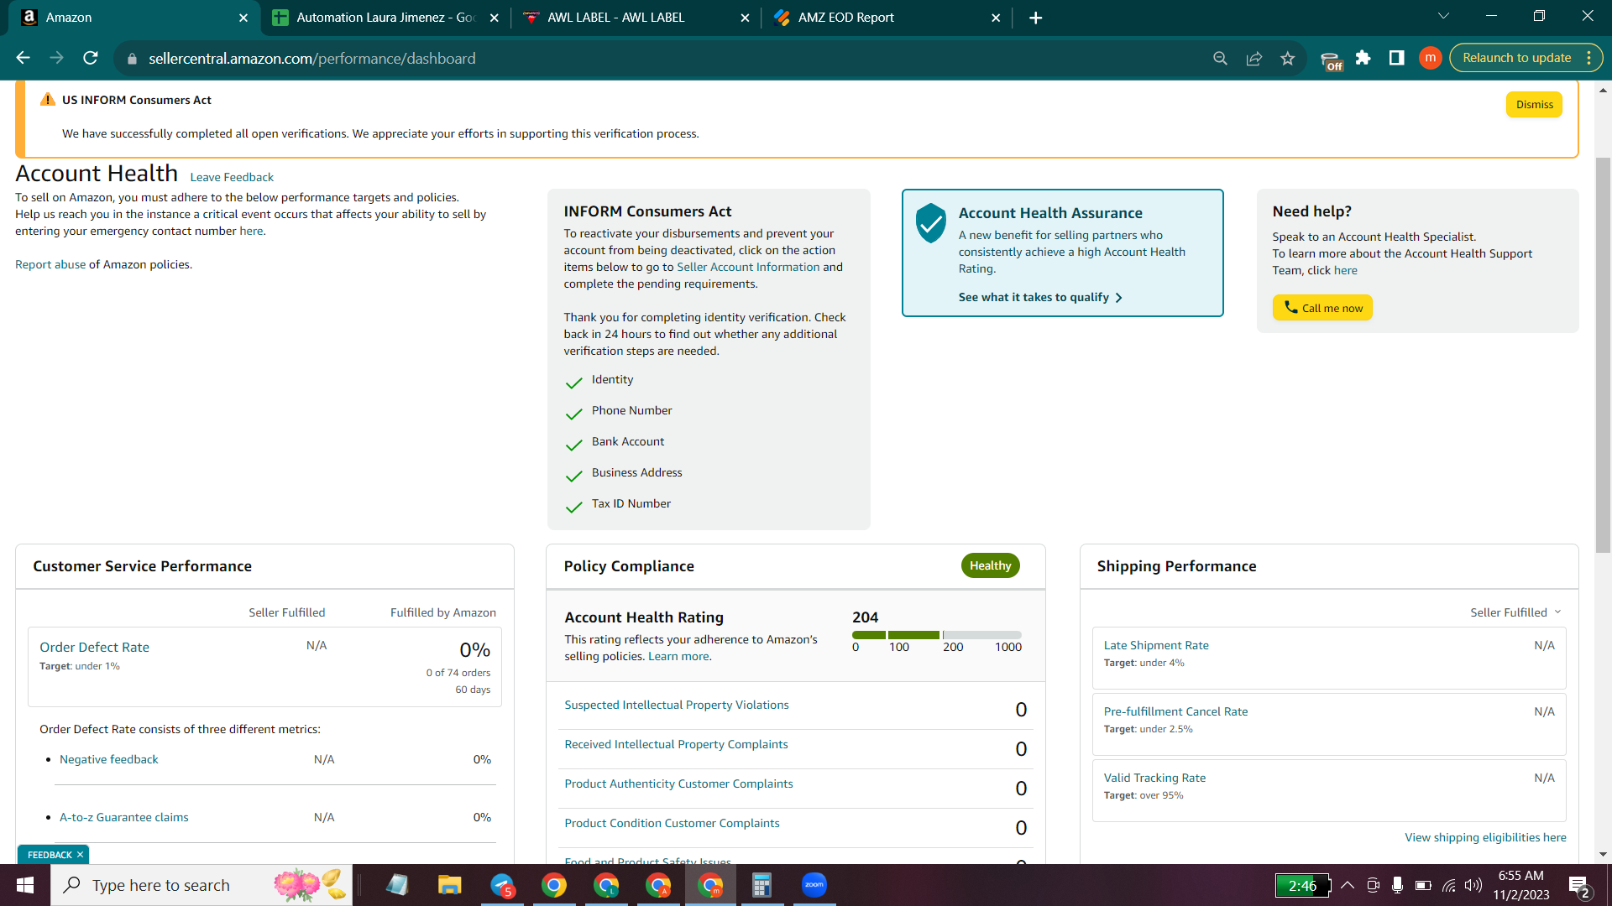Click the address bar URL field

pyautogui.click(x=672, y=59)
